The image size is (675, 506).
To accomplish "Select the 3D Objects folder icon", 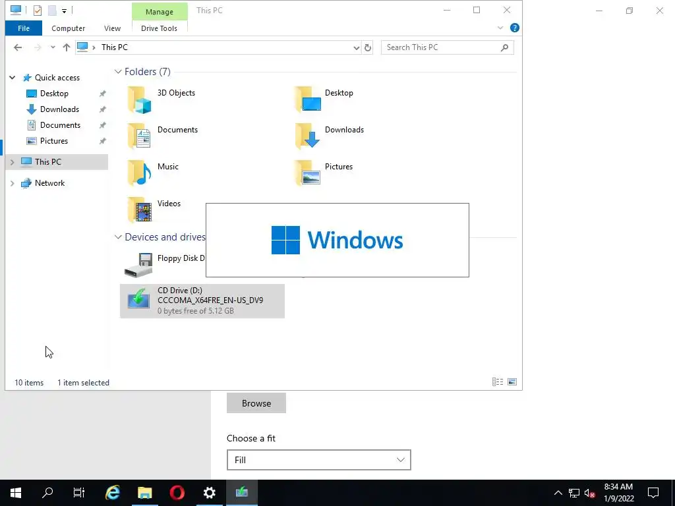I will point(139,99).
